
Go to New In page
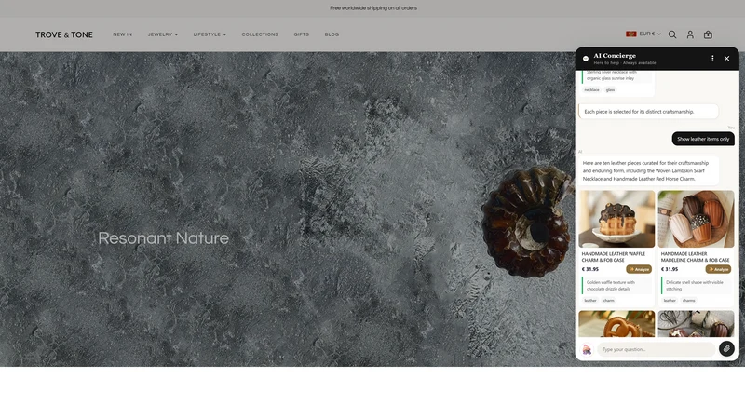(123, 34)
